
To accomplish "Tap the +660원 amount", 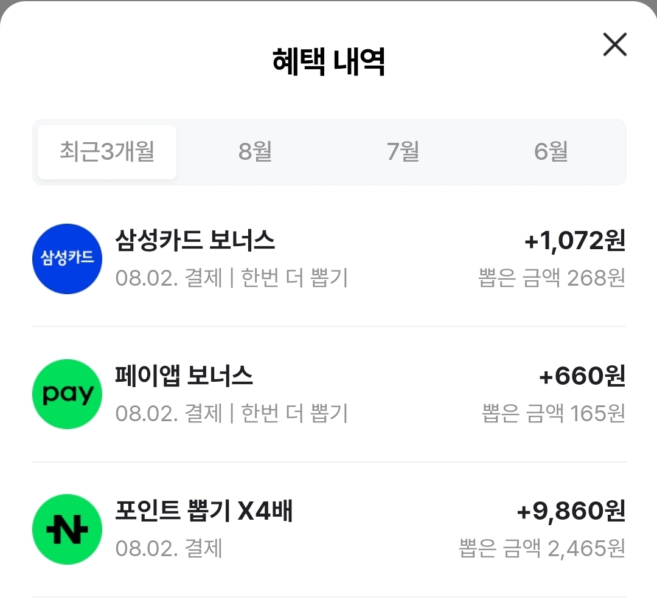I will 582,376.
